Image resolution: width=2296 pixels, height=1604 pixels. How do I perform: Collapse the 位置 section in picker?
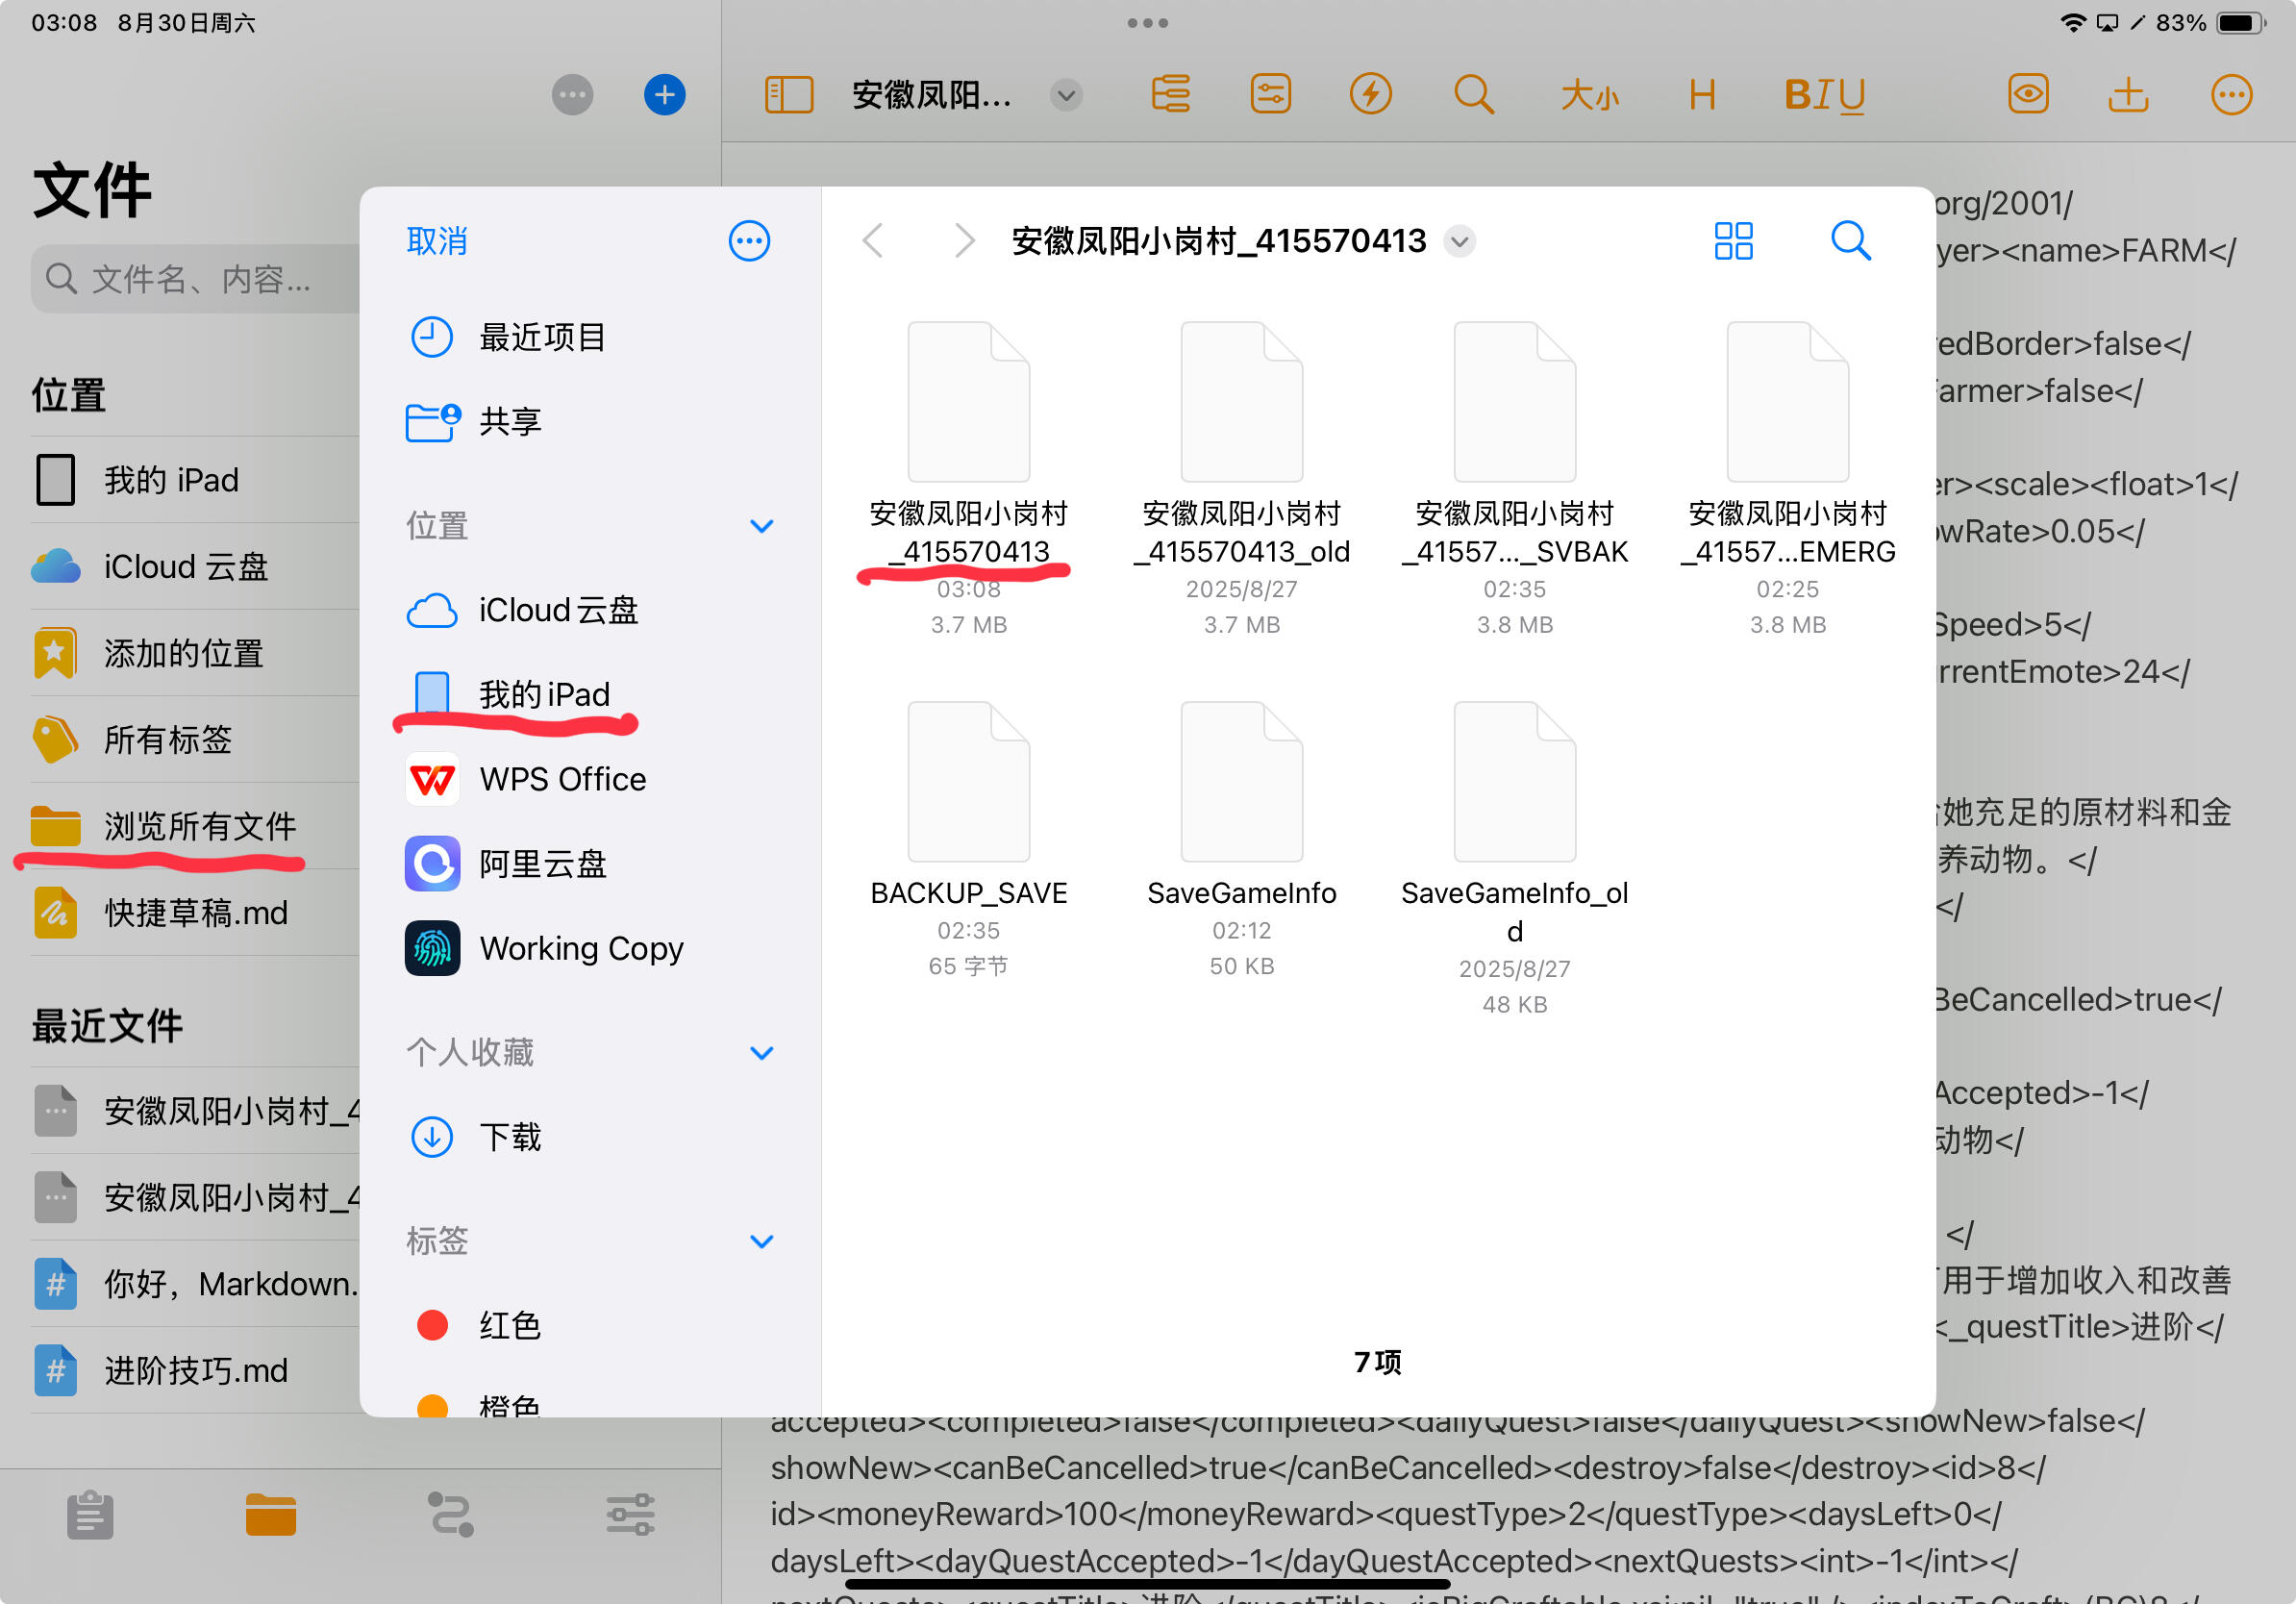click(761, 526)
